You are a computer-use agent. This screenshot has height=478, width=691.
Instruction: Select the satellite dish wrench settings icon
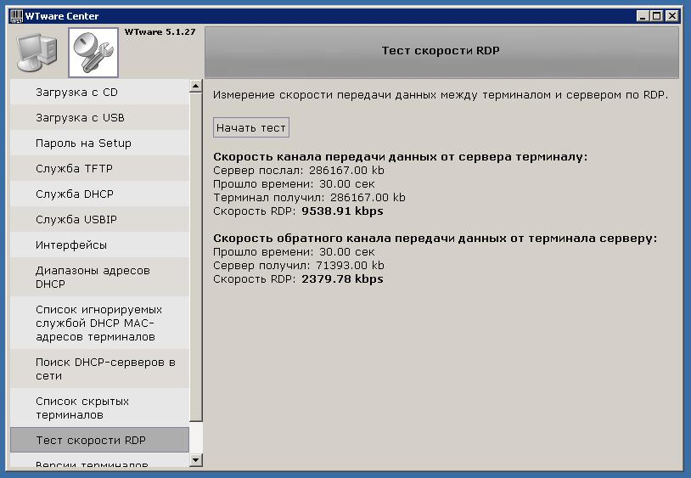(x=93, y=52)
